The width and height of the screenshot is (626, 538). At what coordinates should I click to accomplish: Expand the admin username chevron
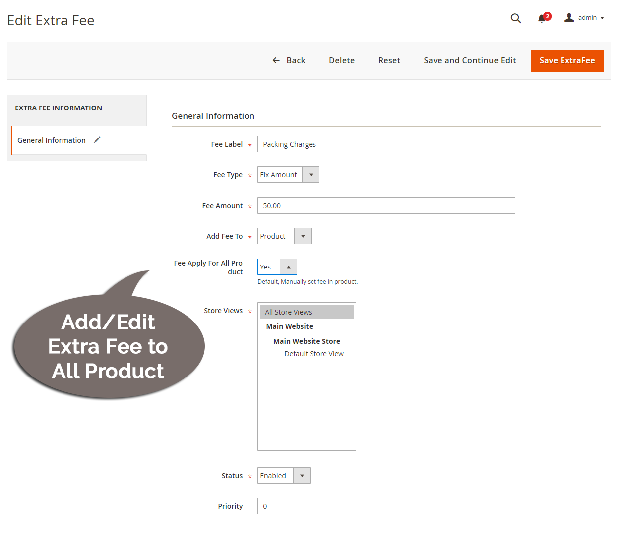(x=602, y=18)
